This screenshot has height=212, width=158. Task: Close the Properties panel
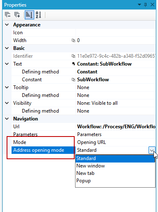tap(152, 5)
